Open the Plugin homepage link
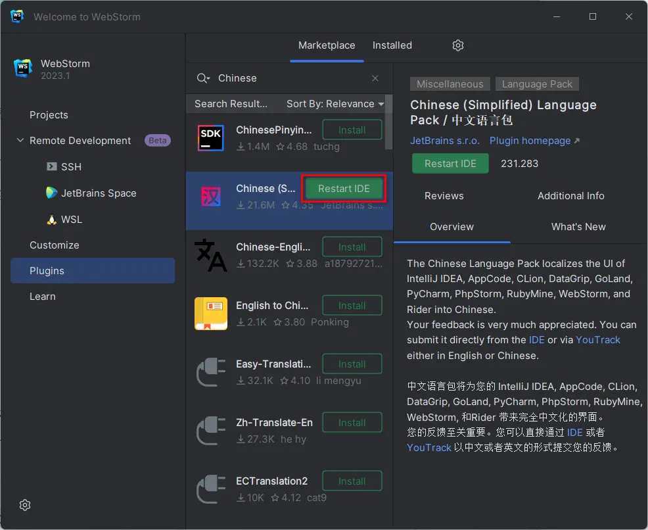The width and height of the screenshot is (648, 530). [x=534, y=141]
